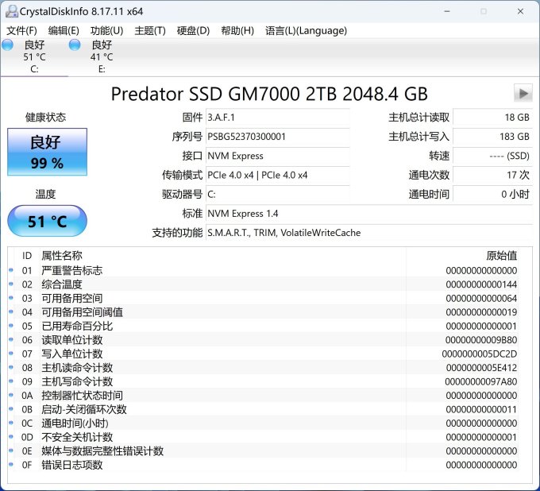Click the 属性名称 column header

click(62, 256)
